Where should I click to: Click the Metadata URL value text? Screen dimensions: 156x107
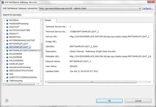[110, 57]
